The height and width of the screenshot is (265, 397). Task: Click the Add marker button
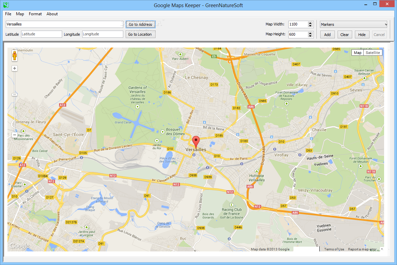click(x=327, y=34)
